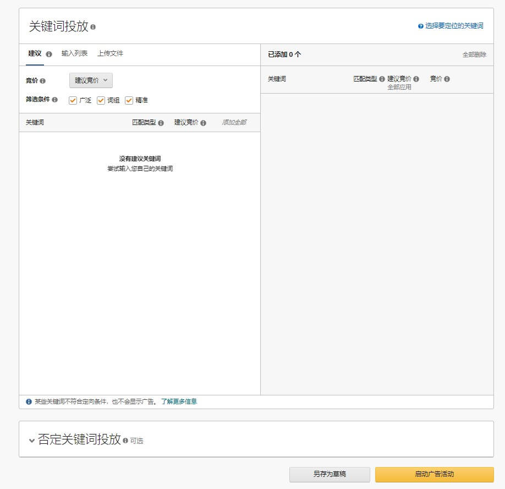Open the 建议竞价 dropdown
Viewport: 505px width, 489px height.
[90, 80]
